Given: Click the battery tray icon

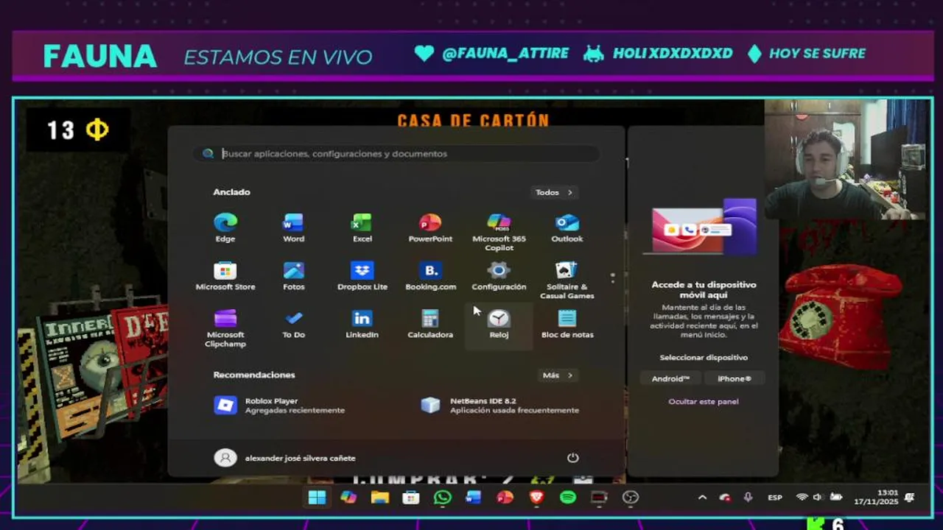Looking at the screenshot, I should coord(835,498).
